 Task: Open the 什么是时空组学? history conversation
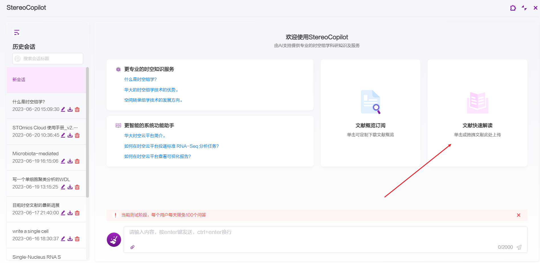pos(46,106)
